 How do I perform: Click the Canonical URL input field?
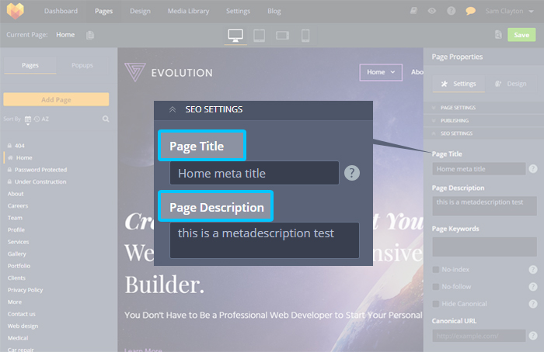[x=479, y=336]
